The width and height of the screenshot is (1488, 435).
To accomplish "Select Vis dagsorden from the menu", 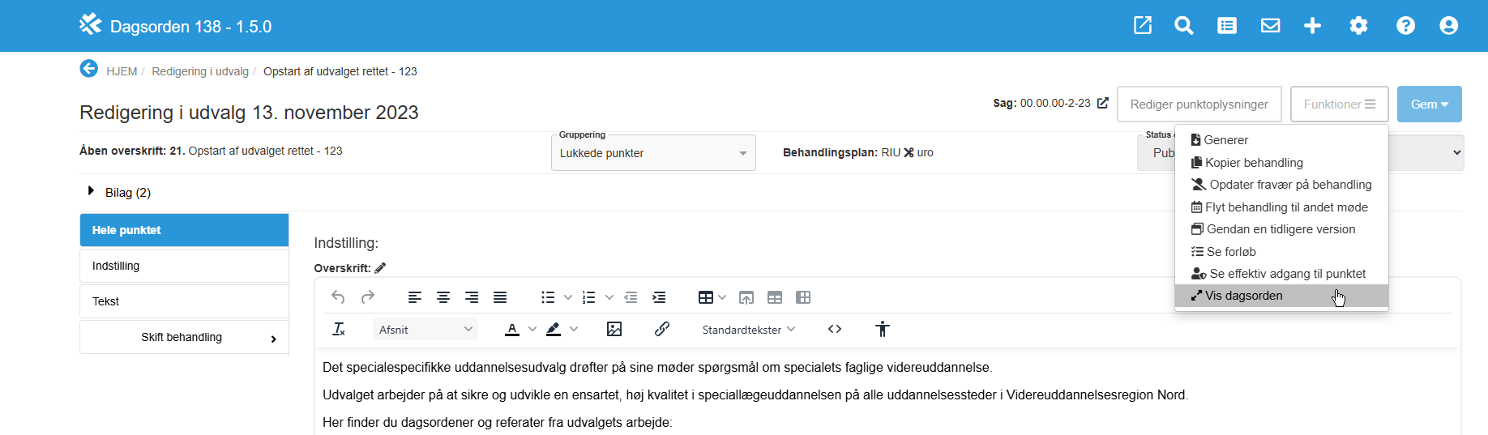I will click(x=1243, y=296).
